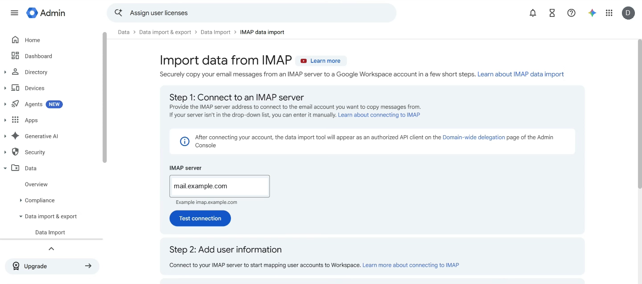
Task: Collapse the sidebar with the up chevron
Action: click(51, 249)
